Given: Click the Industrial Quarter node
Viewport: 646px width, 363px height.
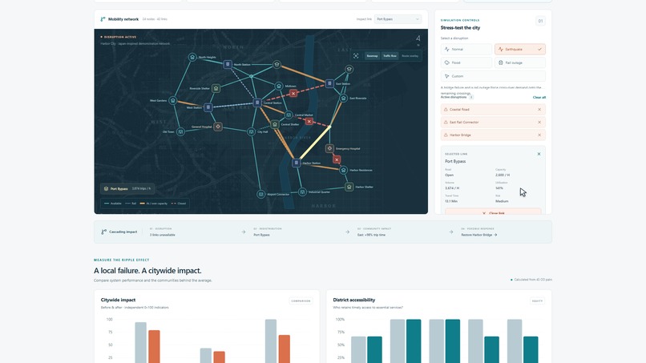Looking at the screenshot, I should point(302,192).
